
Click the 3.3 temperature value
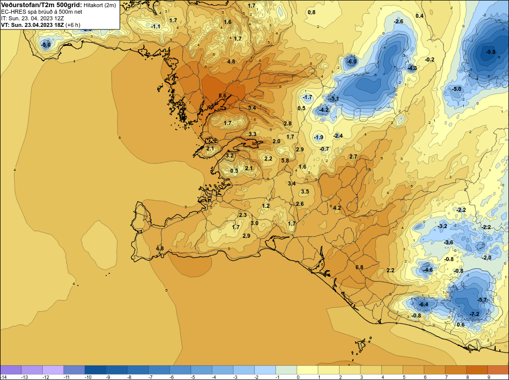tap(252, 134)
